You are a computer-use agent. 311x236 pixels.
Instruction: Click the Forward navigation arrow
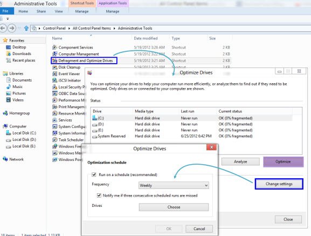(12, 28)
